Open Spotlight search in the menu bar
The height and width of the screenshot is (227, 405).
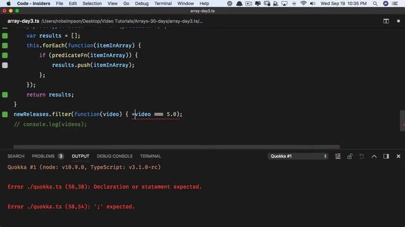[375, 3]
